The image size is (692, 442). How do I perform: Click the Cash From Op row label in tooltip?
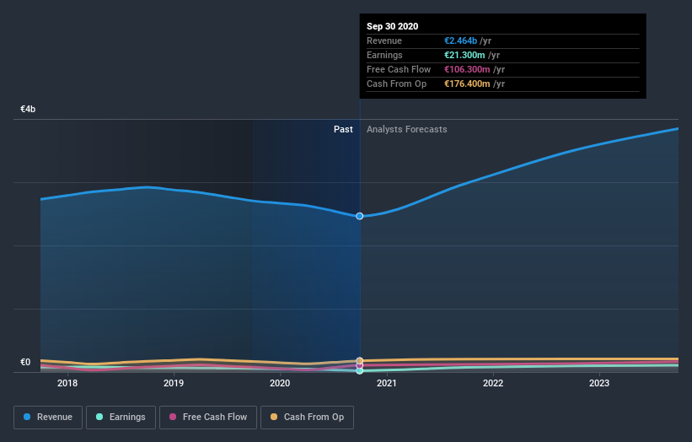click(396, 84)
